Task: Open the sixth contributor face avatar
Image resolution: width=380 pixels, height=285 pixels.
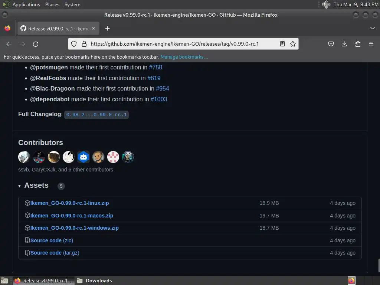Action: coord(98,157)
